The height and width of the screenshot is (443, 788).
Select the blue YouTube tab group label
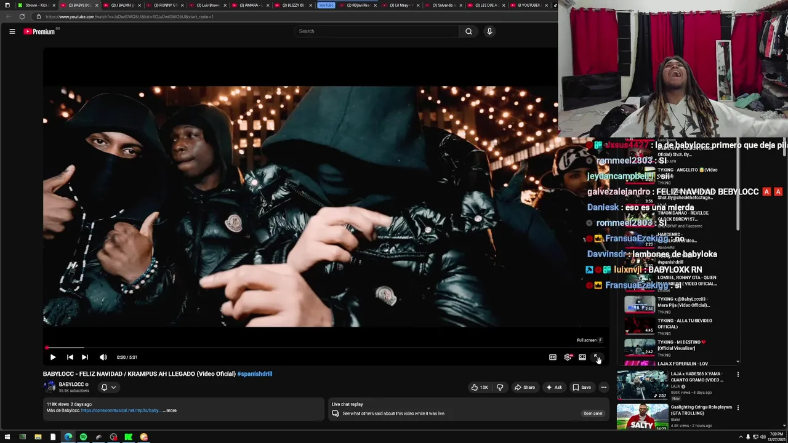tap(326, 5)
